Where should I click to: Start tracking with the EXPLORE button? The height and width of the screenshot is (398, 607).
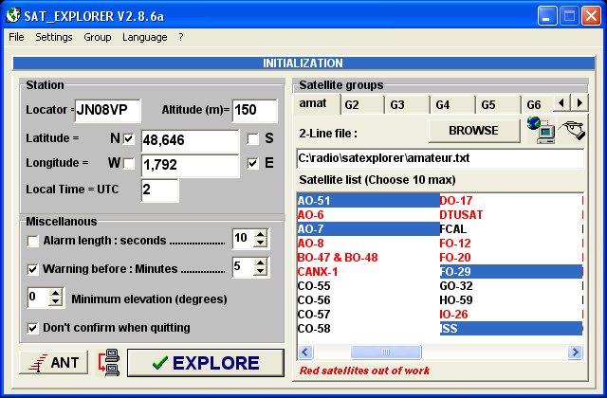pyautogui.click(x=206, y=363)
